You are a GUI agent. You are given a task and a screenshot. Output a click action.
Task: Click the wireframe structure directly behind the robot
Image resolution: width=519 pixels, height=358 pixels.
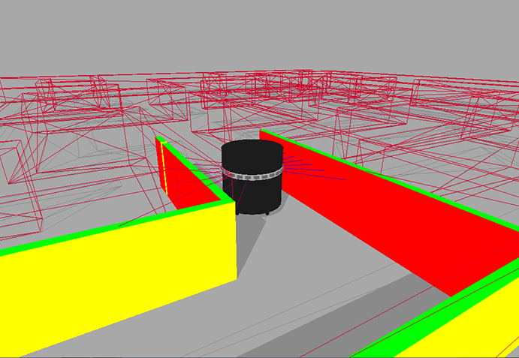[x=248, y=105]
